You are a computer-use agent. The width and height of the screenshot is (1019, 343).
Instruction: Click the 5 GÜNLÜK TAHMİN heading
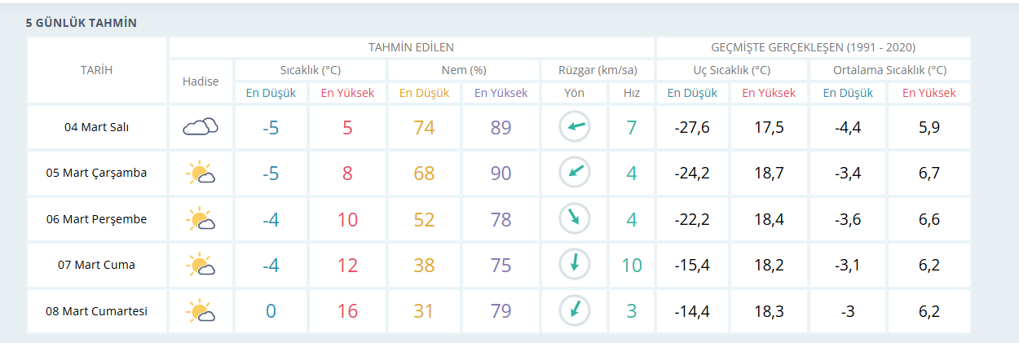click(81, 23)
